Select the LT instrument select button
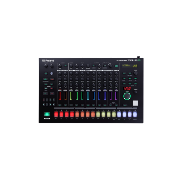Viewport: 181px width, 181px height. click(x=71, y=105)
